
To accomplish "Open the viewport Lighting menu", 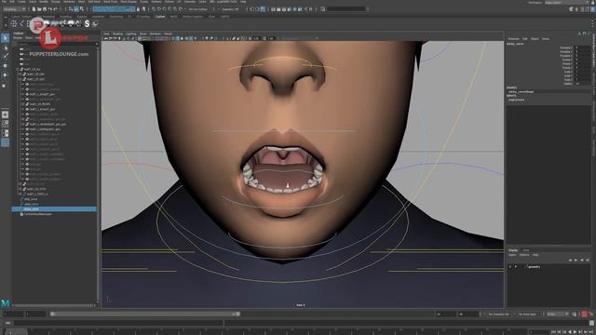I will (x=131, y=33).
